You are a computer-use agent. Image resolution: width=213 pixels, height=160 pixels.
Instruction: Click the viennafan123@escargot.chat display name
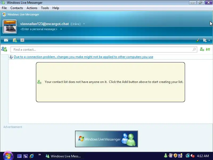[x=44, y=24]
